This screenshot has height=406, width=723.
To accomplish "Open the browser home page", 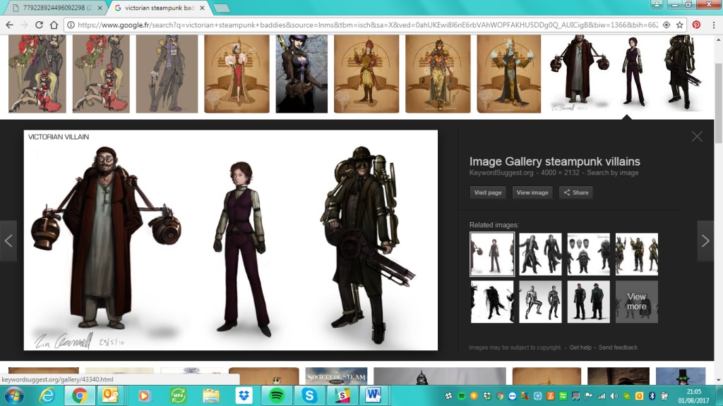I will coord(54,25).
